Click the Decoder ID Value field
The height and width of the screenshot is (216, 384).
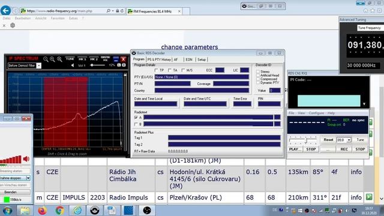[275, 91]
